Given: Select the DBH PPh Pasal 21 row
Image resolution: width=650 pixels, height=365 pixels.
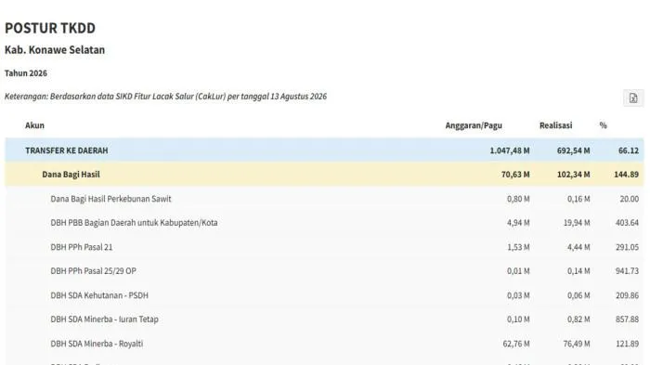Looking at the screenshot, I should pos(324,247).
